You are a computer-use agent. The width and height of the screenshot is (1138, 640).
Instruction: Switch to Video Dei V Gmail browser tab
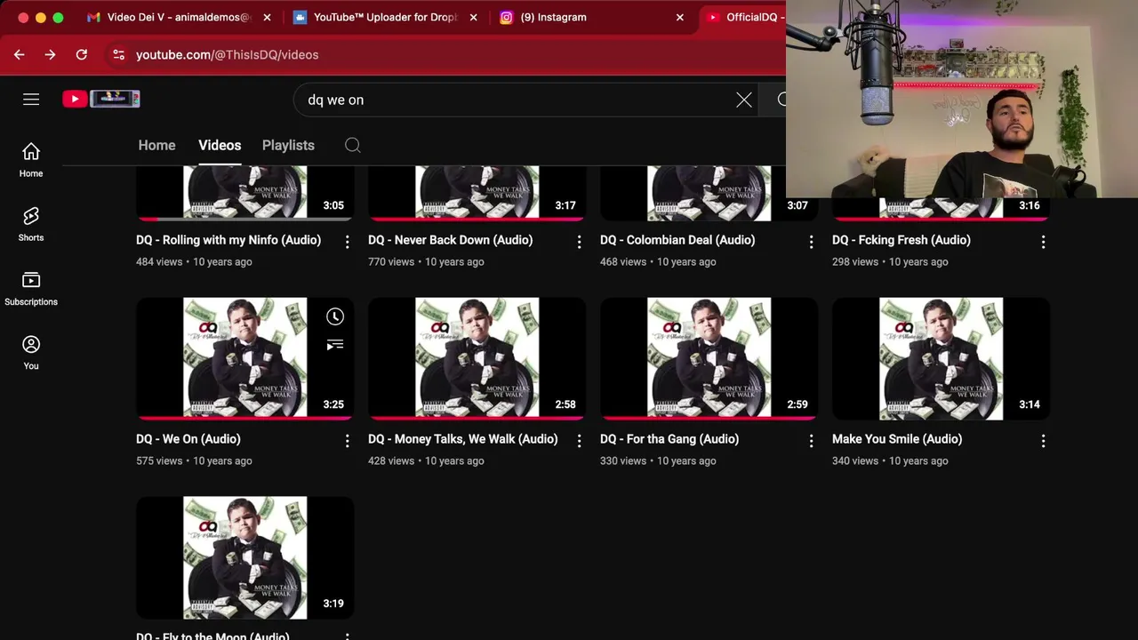(x=178, y=17)
